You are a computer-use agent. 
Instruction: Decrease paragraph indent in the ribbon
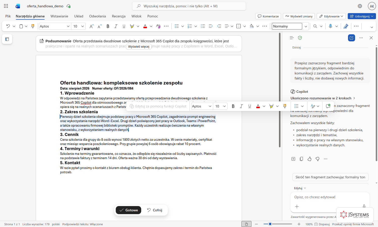point(211,26)
